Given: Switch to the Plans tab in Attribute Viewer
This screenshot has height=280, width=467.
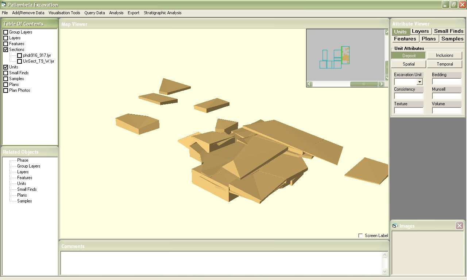Looking at the screenshot, I should [429, 39].
